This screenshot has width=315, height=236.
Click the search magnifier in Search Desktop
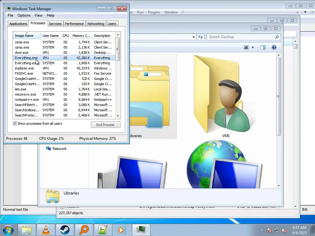(x=277, y=37)
